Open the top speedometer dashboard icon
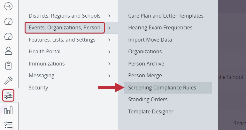Screen dimensions: 246x130 pyautogui.click(x=9, y=21)
